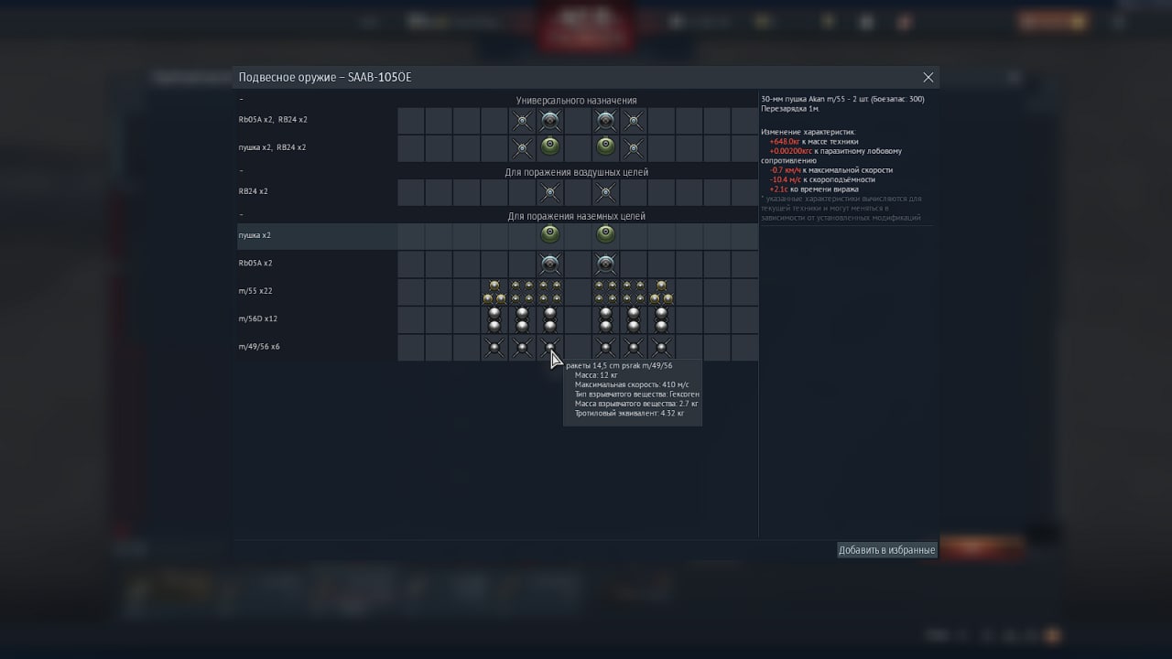Viewport: 1172px width, 659px height.
Task: Click innermost right rocket cluster in m/55 x22 row
Action: pyautogui.click(x=605, y=292)
